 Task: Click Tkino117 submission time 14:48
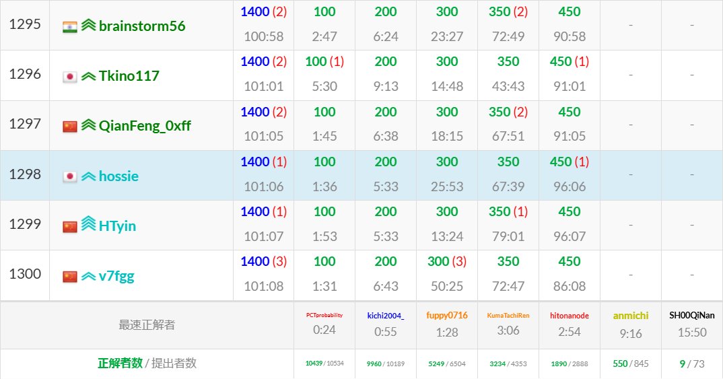(447, 86)
